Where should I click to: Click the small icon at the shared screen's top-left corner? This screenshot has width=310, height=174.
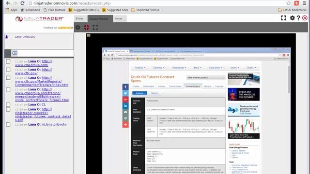[88, 35]
